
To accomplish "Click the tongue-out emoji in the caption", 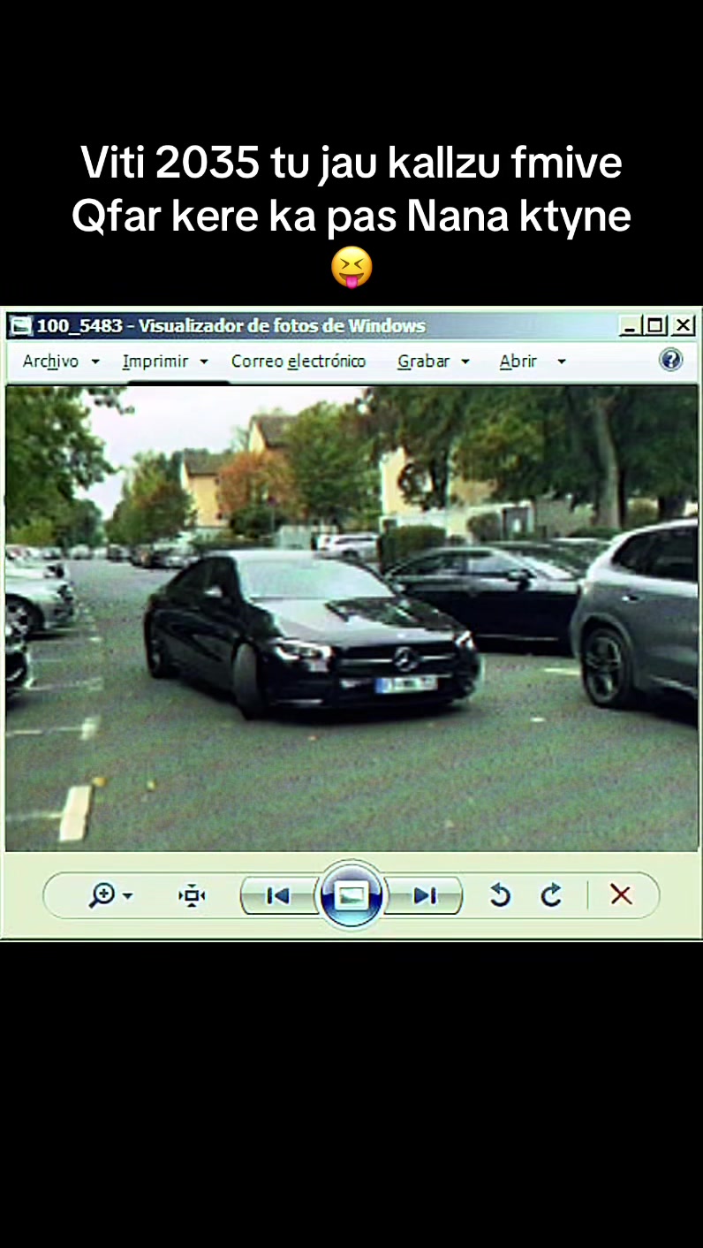I will (351, 268).
